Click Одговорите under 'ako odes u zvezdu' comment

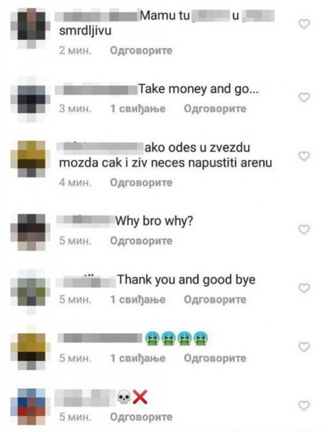coord(141,182)
